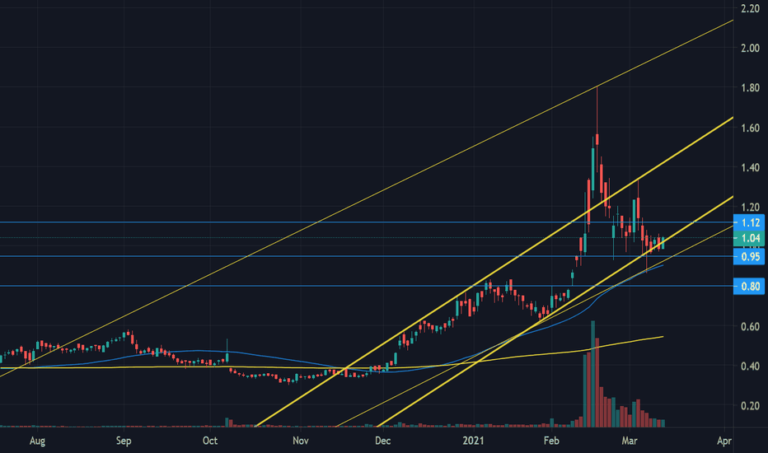Select the tallest green volume bar in February
The width and height of the screenshot is (768, 453).
point(592,374)
